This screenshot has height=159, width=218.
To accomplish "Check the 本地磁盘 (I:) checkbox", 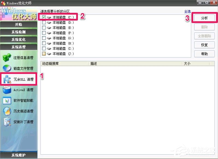I will [44, 48].
